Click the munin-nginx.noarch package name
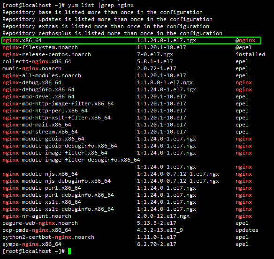The image size is (274, 259). click(32, 68)
